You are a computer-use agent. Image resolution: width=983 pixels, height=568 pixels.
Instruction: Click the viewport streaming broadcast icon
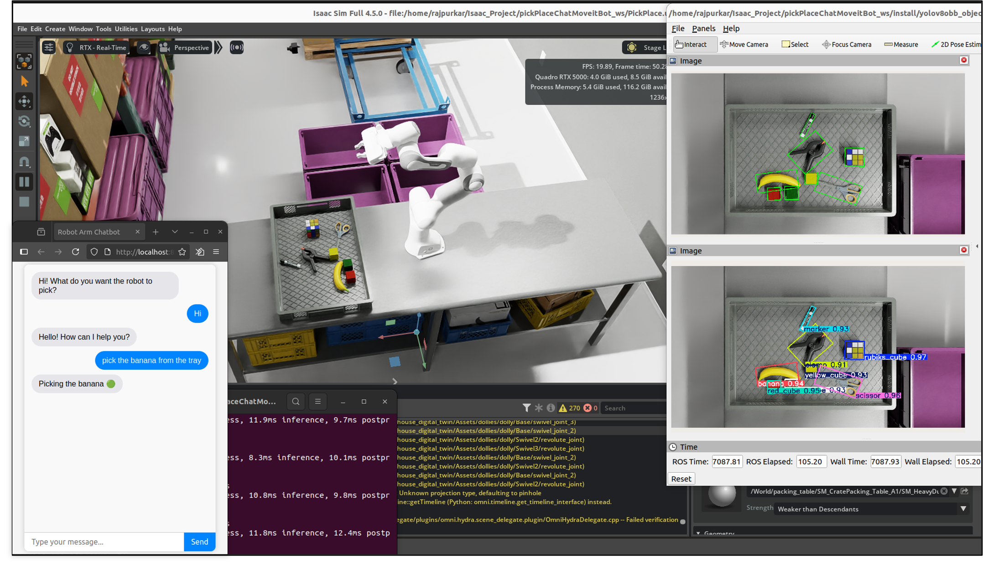point(236,47)
